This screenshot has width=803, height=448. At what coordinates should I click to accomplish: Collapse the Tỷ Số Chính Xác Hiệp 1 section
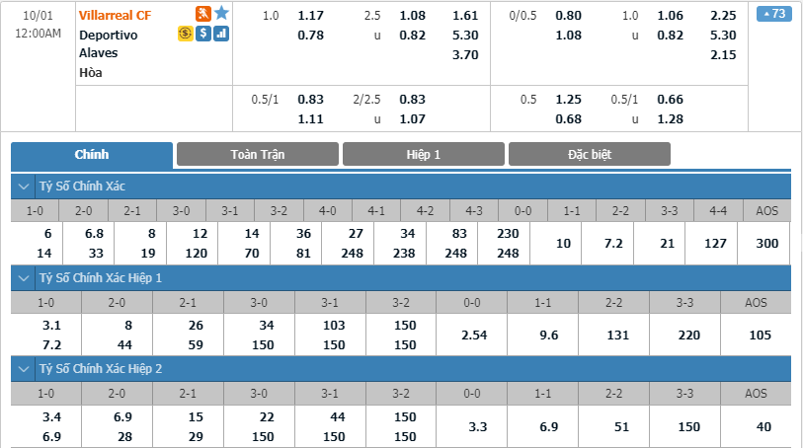24,278
